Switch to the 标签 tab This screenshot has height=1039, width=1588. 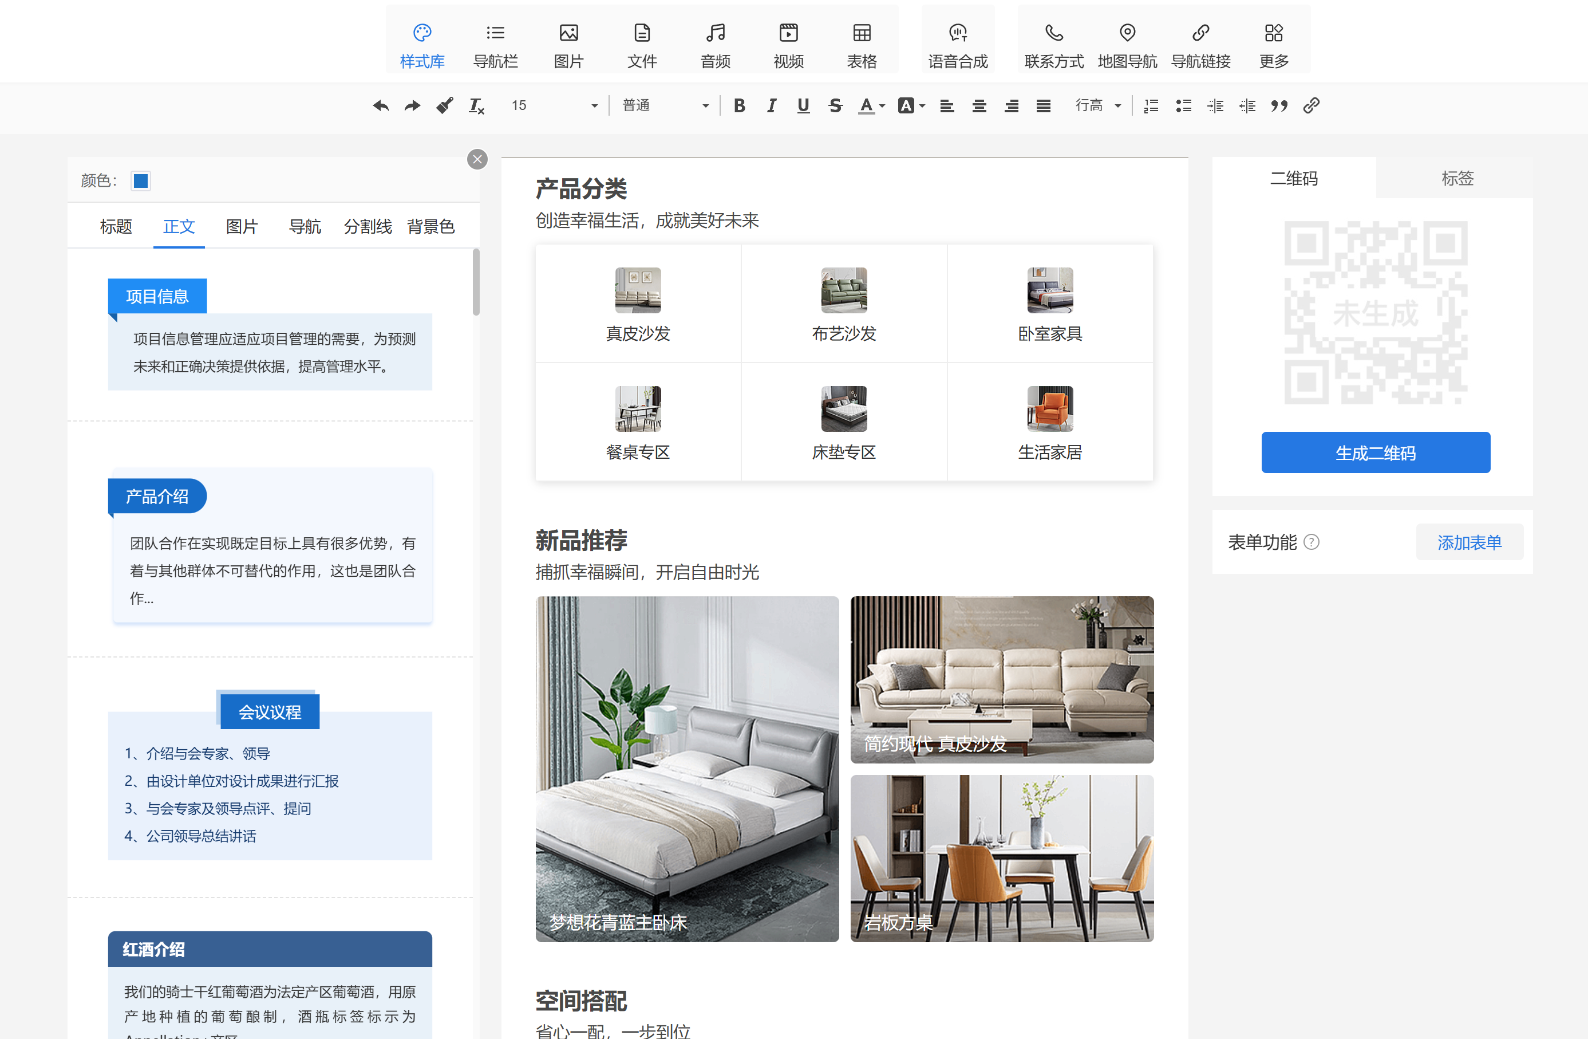coord(1457,178)
